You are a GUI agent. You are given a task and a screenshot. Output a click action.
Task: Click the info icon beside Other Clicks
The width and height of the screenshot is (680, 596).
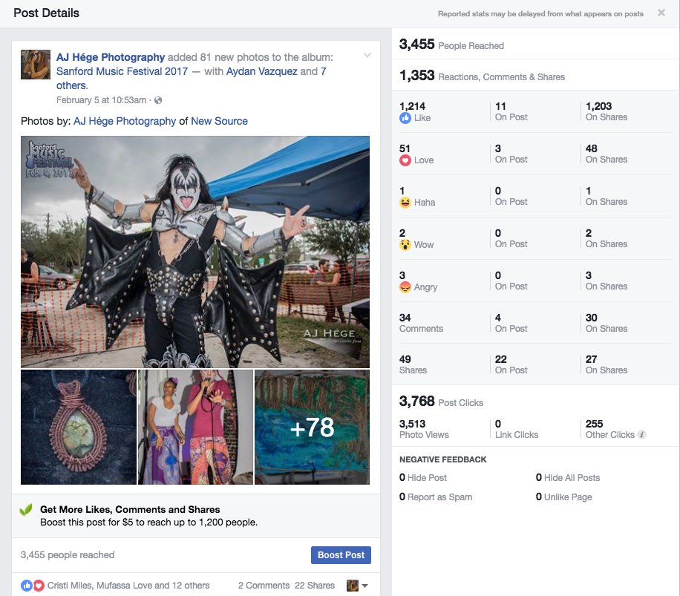tap(642, 435)
